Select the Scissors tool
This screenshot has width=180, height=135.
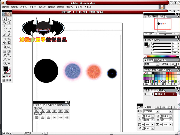coord(9,60)
